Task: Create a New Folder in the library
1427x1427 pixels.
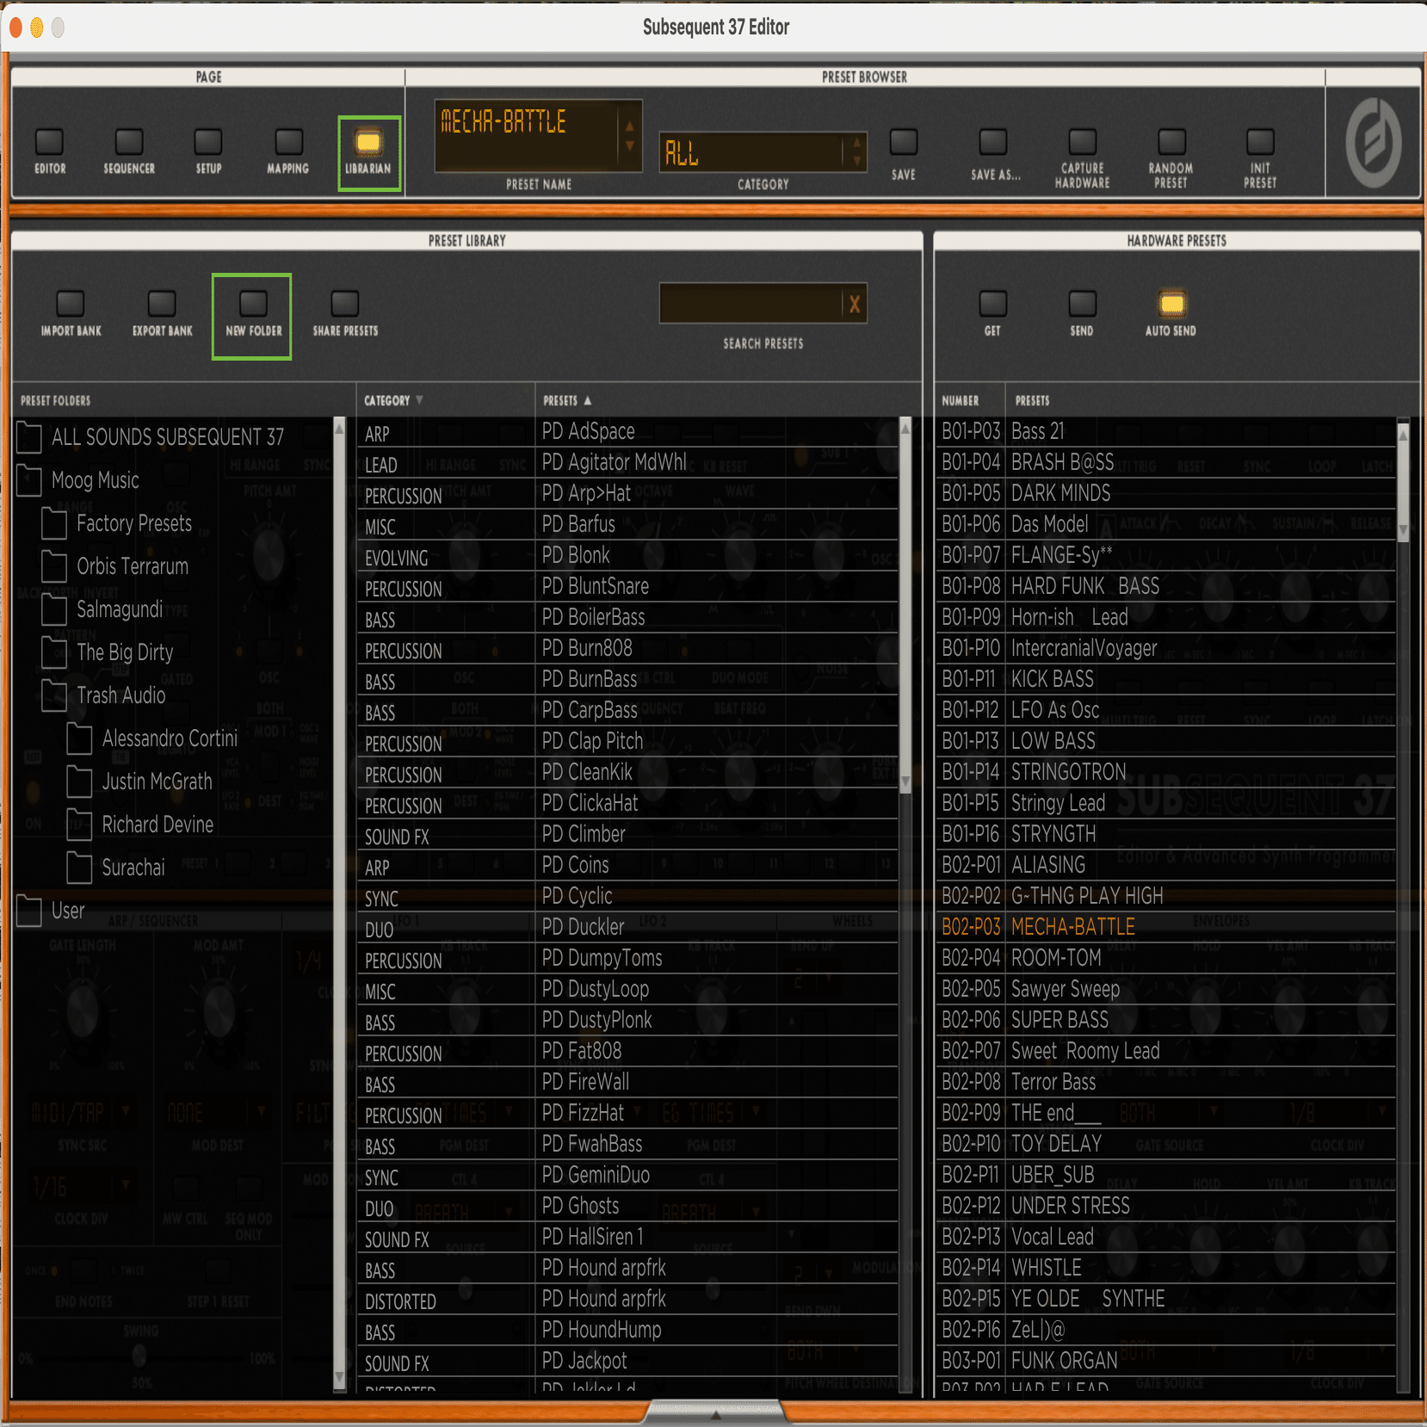Action: coord(253,303)
